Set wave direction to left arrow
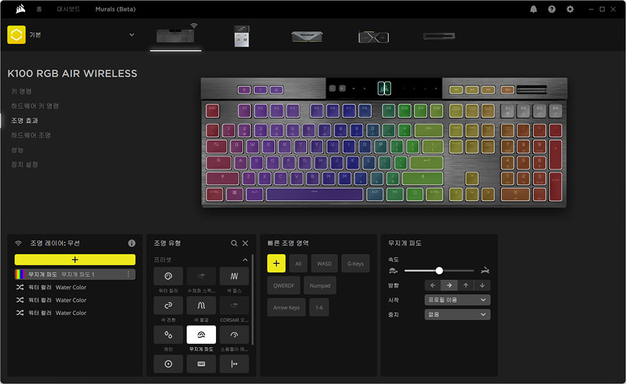The width and height of the screenshot is (626, 384). tap(433, 286)
